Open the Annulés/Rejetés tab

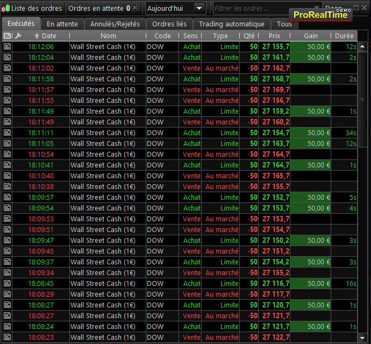pos(115,24)
